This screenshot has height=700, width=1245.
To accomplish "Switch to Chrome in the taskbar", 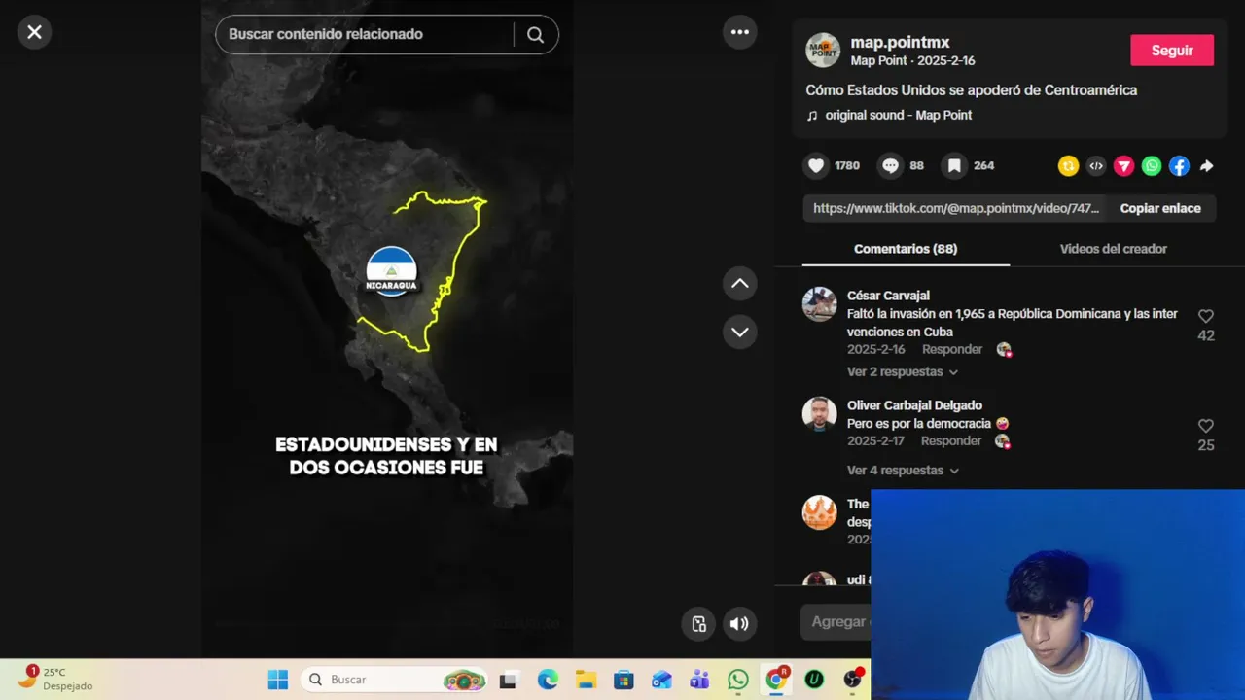I will coord(776,680).
